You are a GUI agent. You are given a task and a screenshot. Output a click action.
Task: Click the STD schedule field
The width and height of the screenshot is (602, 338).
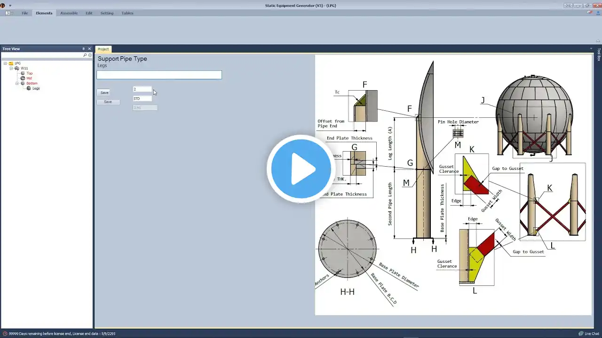click(x=143, y=99)
